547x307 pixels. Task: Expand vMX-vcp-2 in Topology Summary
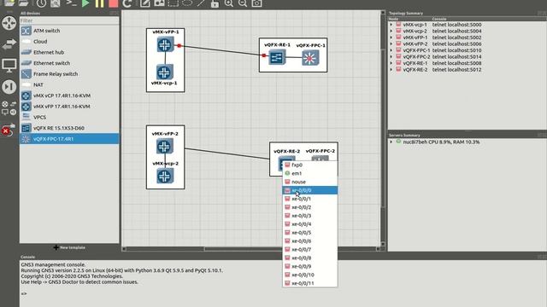(x=391, y=31)
